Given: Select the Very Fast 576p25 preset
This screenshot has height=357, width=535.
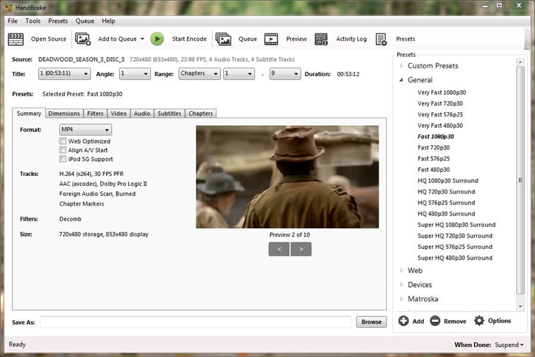Looking at the screenshot, I should pyautogui.click(x=440, y=115).
